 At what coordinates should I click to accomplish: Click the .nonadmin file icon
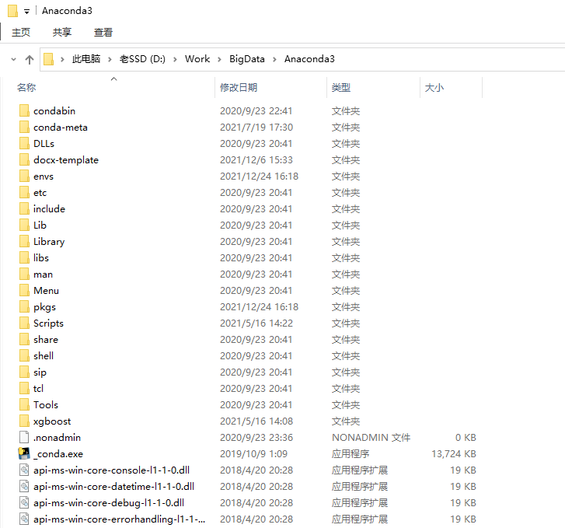(x=24, y=437)
